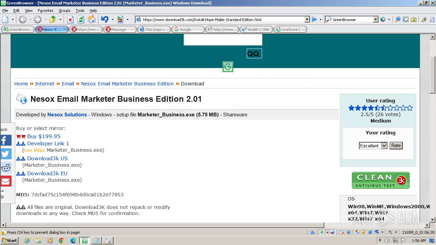Click the Email breadcrumb link
436x245 pixels.
pos(68,84)
